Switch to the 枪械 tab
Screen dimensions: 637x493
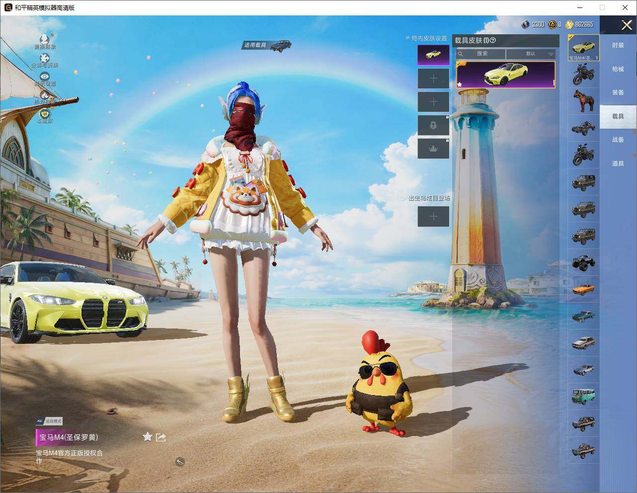click(x=618, y=69)
